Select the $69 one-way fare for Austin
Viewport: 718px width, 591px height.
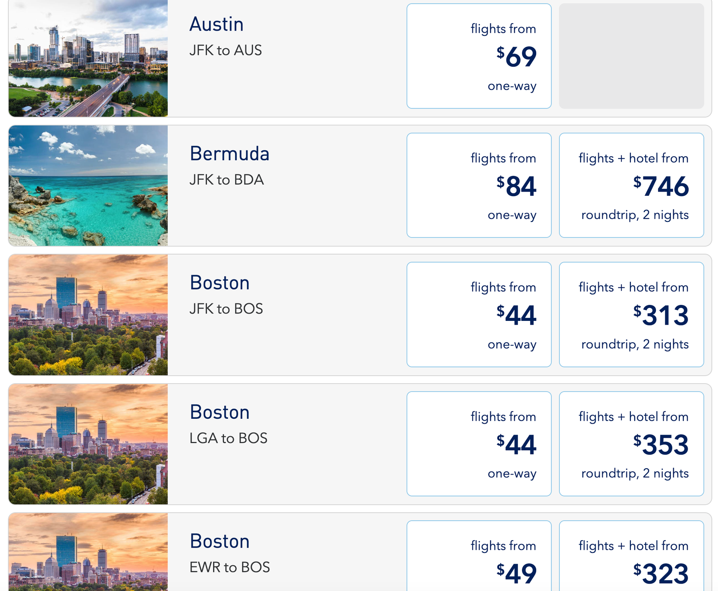479,56
